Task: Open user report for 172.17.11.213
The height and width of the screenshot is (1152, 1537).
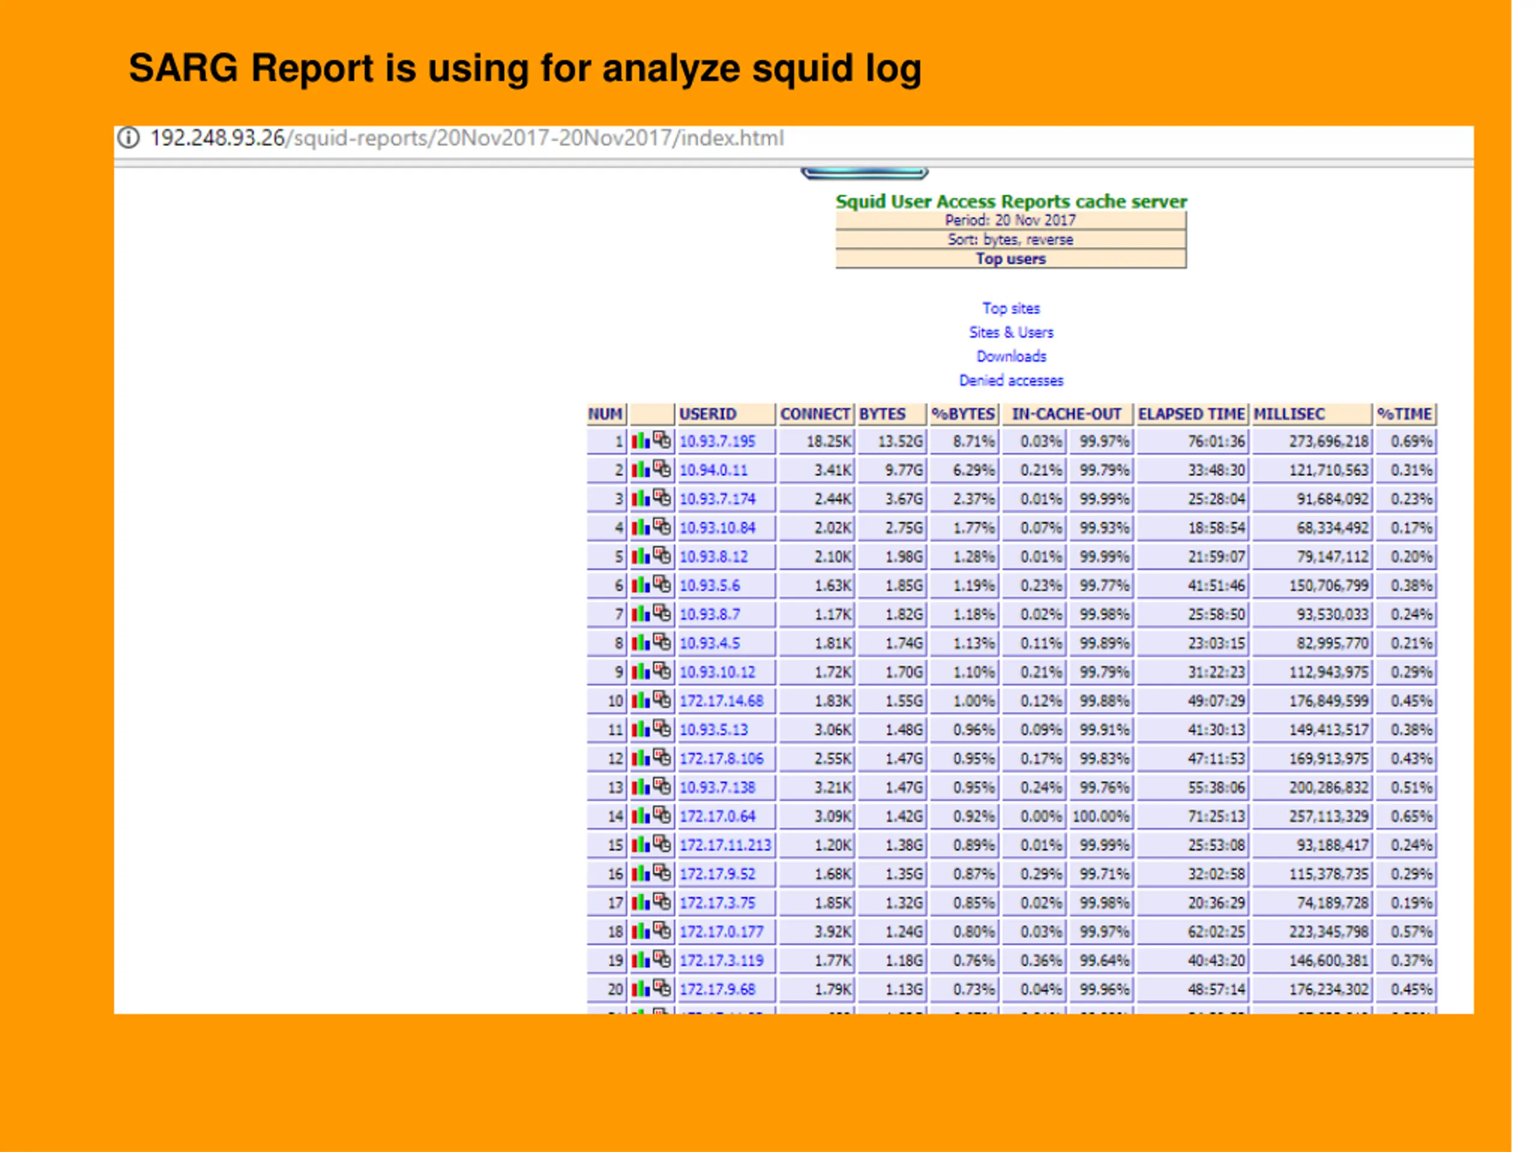Action: point(725,846)
